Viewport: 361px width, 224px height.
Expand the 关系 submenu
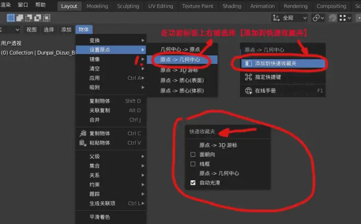click(111, 175)
